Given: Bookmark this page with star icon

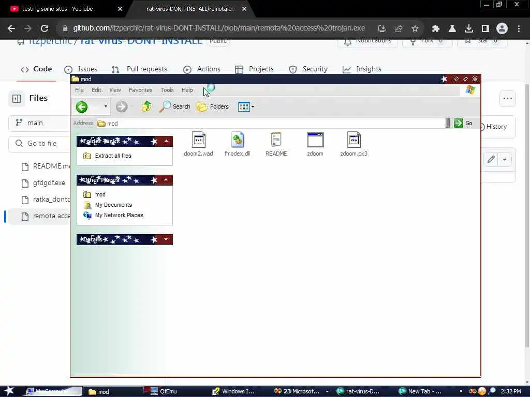Looking at the screenshot, I should pyautogui.click(x=415, y=29).
